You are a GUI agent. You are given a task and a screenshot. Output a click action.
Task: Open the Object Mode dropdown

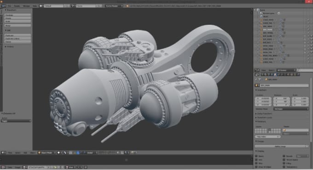46,153
